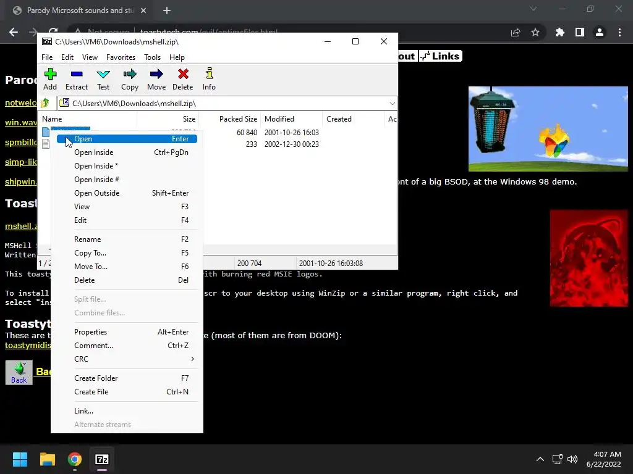Select Copy To... from context menu

[x=127, y=253]
